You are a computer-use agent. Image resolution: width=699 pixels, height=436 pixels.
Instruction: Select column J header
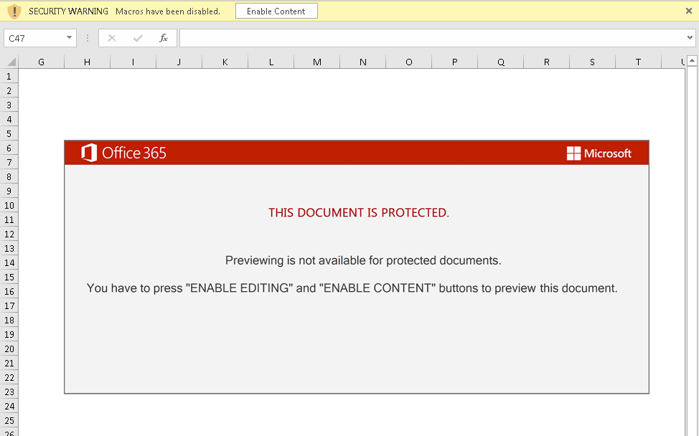[x=179, y=62]
